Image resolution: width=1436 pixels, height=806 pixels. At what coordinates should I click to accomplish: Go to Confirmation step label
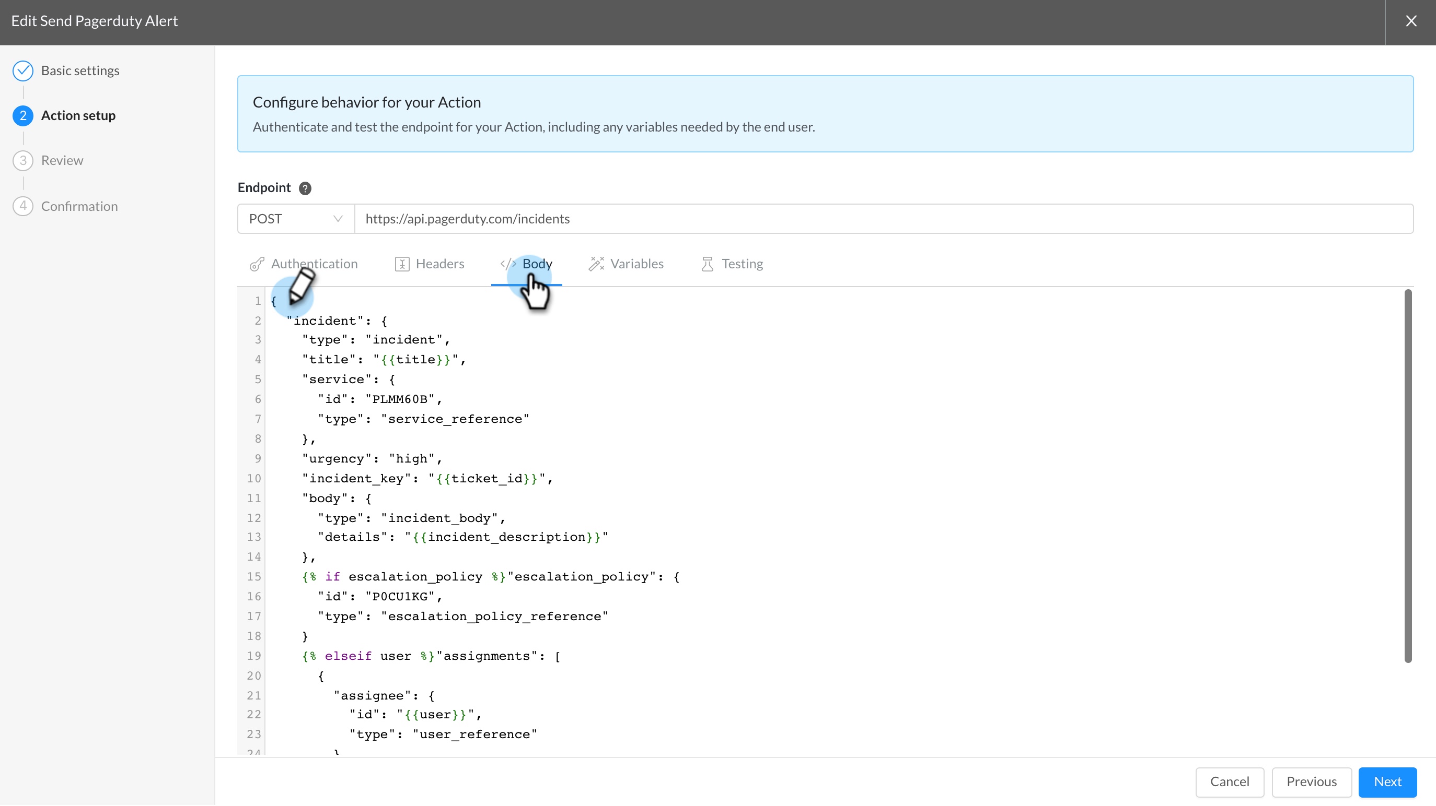click(80, 207)
